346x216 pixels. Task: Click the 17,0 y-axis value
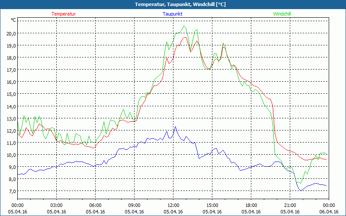pos(12,70)
